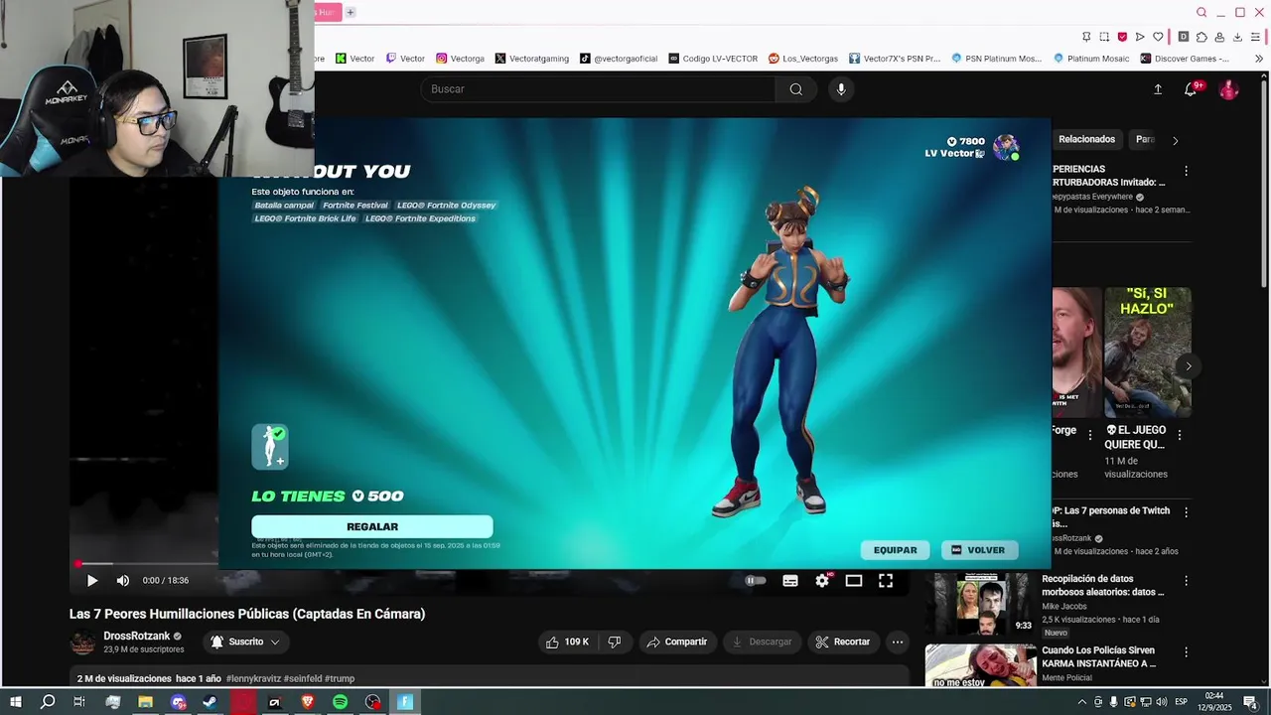Open the @vectorgaoficial TikTok bookmark
Image resolution: width=1271 pixels, height=715 pixels.
(619, 59)
